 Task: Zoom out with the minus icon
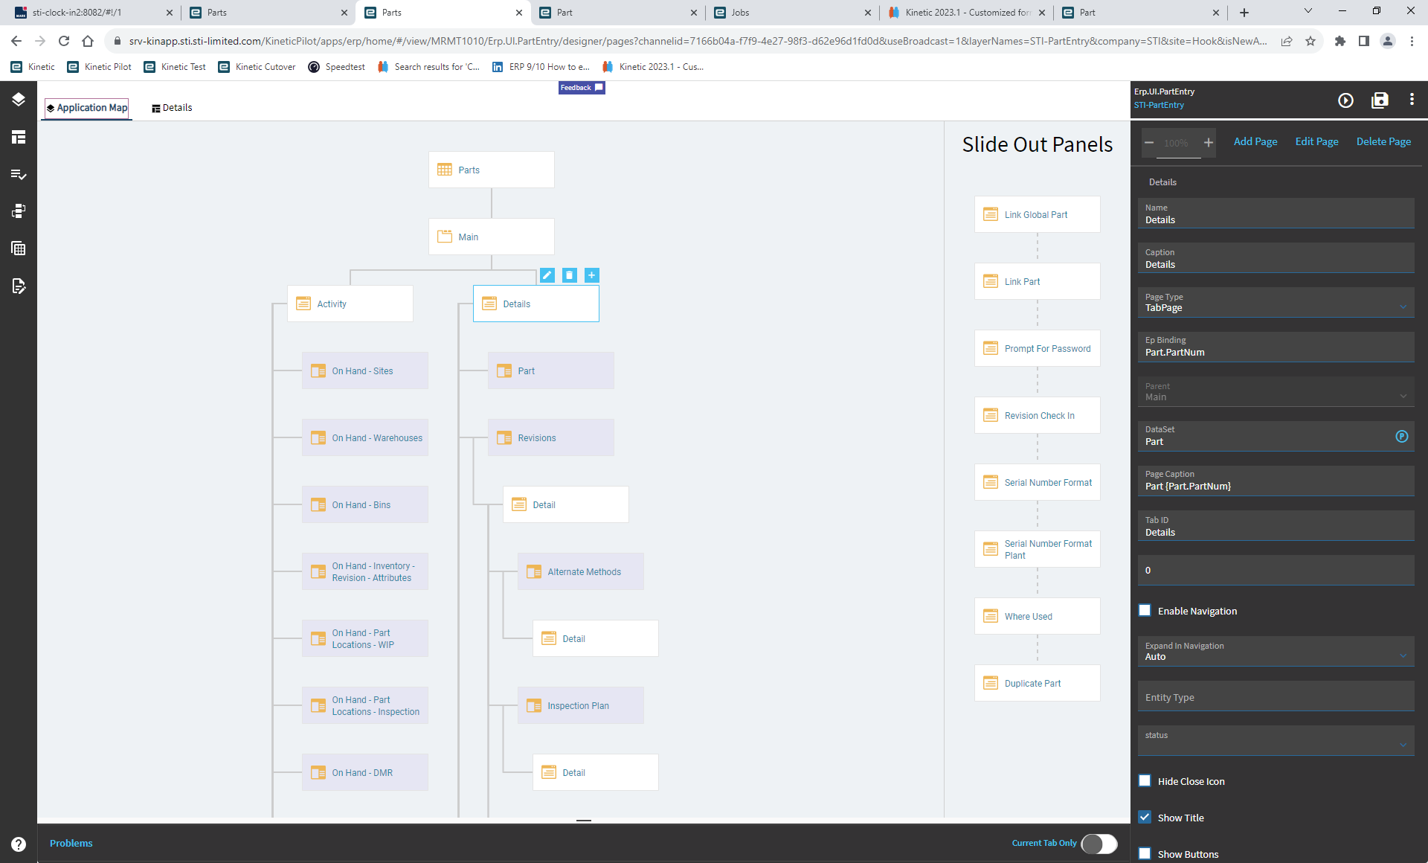pos(1149,142)
